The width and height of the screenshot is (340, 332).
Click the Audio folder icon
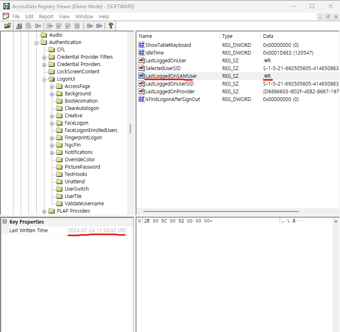click(44, 35)
